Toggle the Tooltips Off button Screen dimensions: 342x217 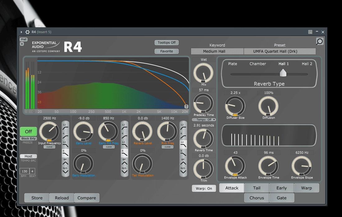click(167, 42)
